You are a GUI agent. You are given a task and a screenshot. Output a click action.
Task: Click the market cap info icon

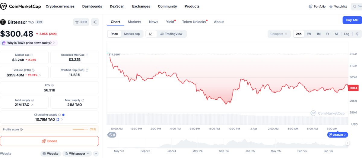[32, 55]
